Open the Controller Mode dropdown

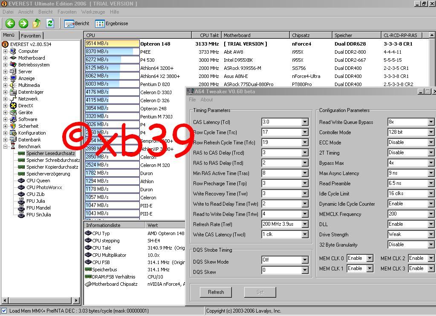pos(431,132)
